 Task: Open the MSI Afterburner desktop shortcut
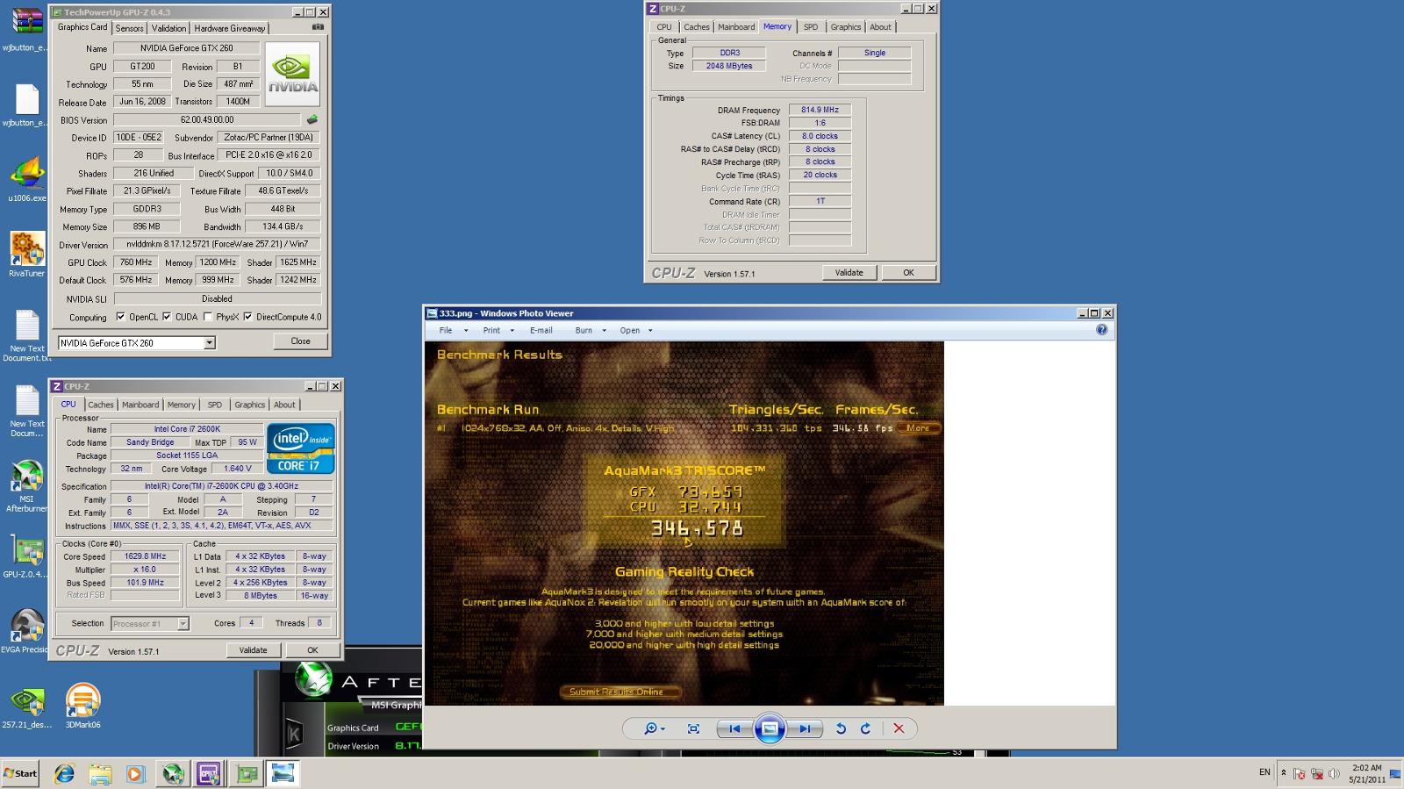point(26,486)
